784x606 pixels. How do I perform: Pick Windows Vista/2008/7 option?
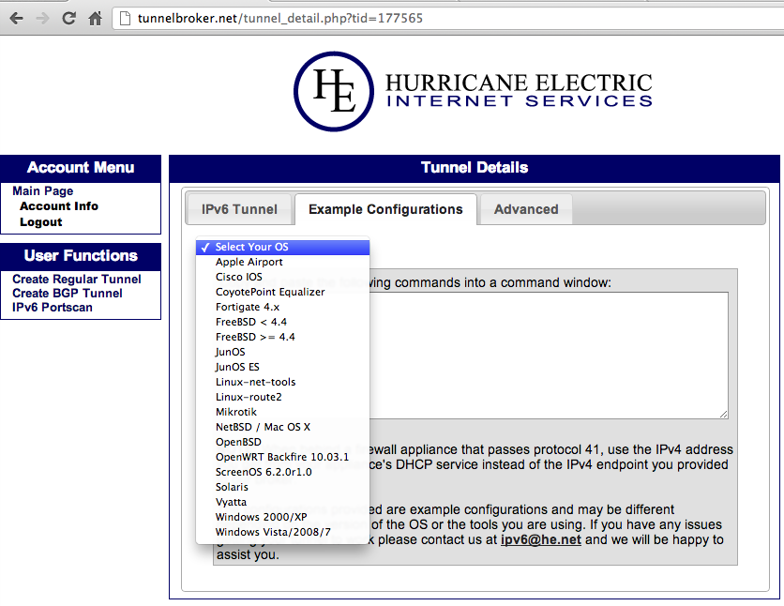pyautogui.click(x=282, y=532)
